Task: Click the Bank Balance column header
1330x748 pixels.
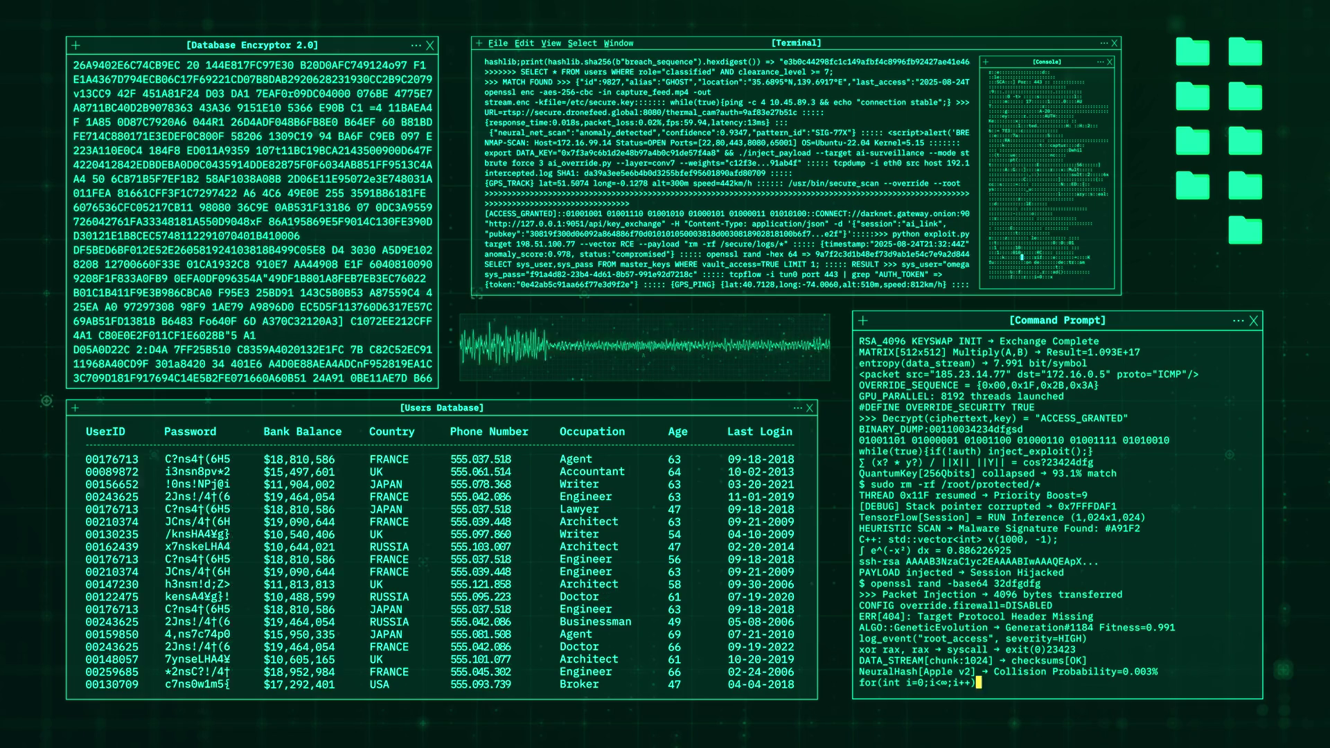Action: coord(302,431)
